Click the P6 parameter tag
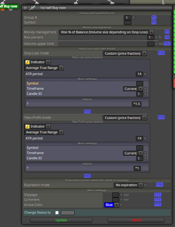This screenshot has width=175, height=227. (167, 37)
